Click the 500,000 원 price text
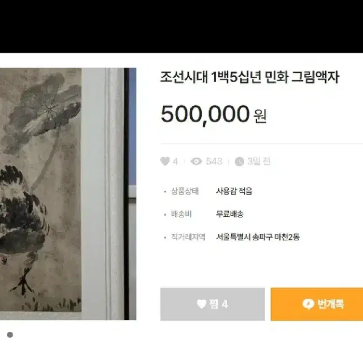This screenshot has height=363, width=363. pyautogui.click(x=214, y=115)
